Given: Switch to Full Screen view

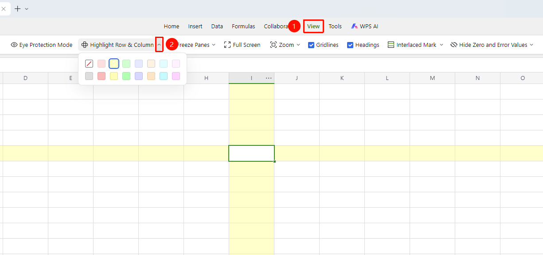Looking at the screenshot, I should click(x=242, y=45).
